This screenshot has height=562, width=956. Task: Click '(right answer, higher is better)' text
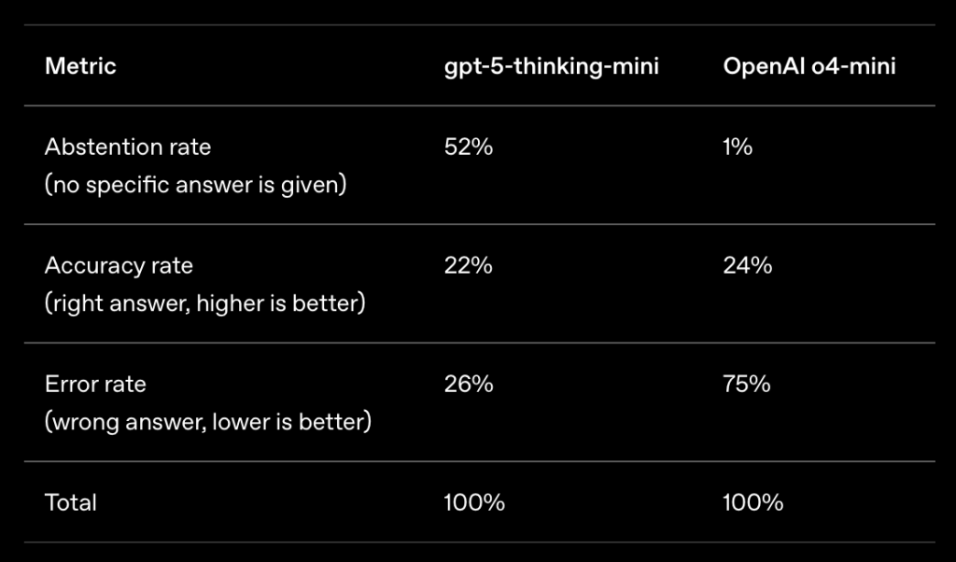tap(204, 303)
